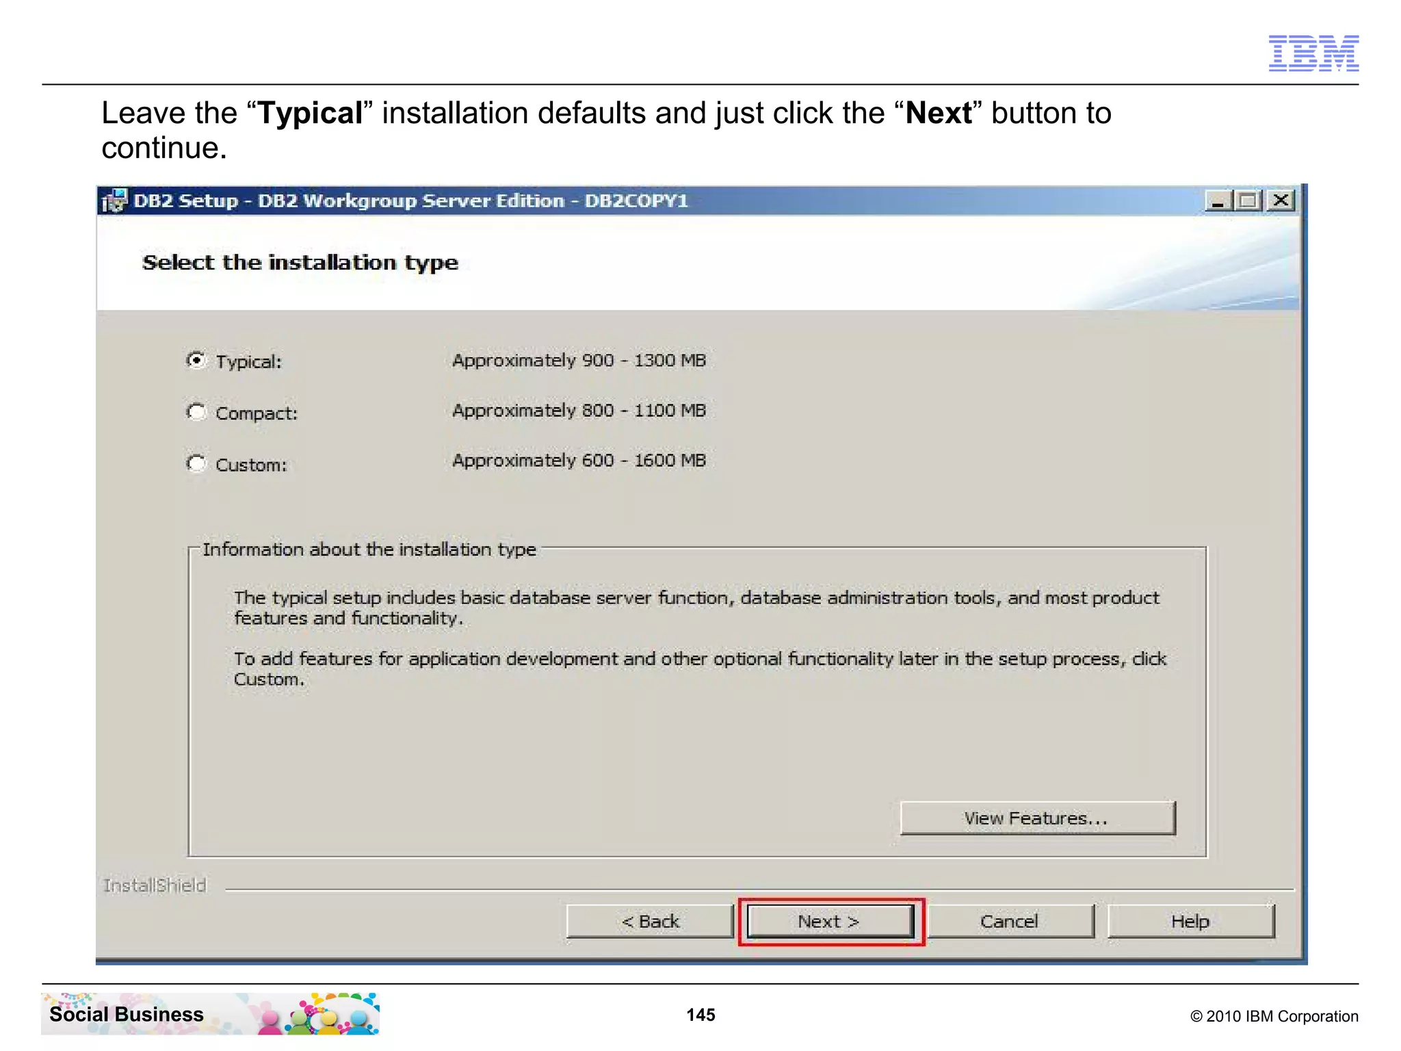Click the 'Approximately 900 - 1300 MB' text
1401x1051 pixels.
[579, 360]
